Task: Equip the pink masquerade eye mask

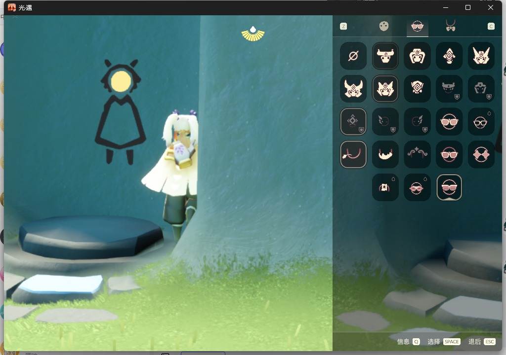Action: point(417,187)
